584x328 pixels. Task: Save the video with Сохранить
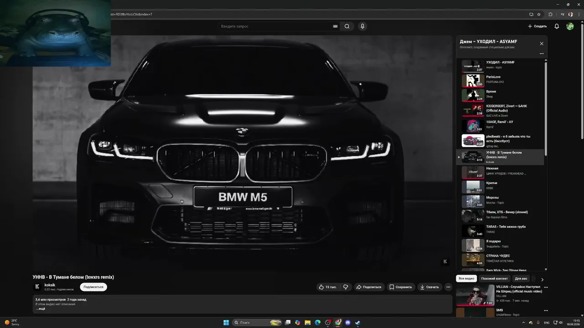click(x=401, y=287)
